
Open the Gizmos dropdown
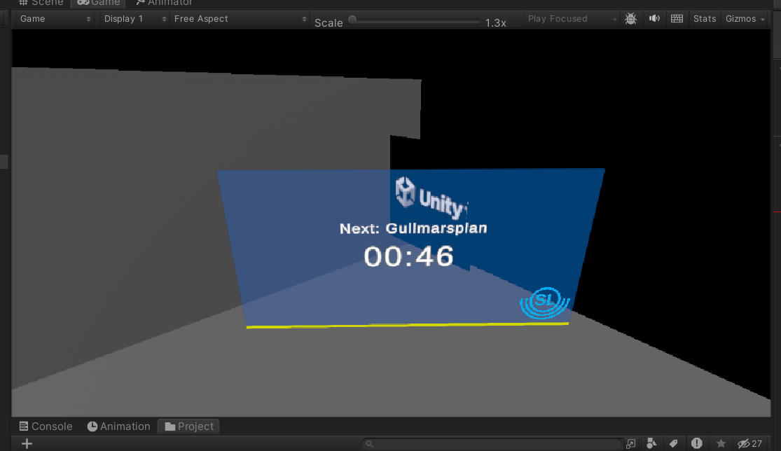(x=745, y=19)
